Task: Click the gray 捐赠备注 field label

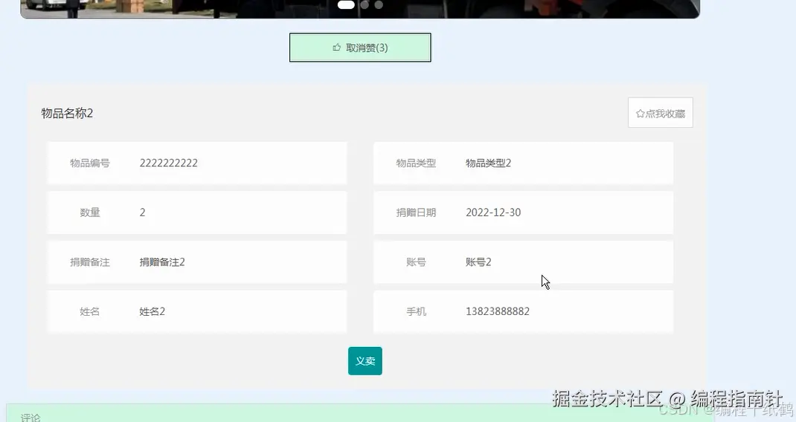Action: (x=90, y=262)
